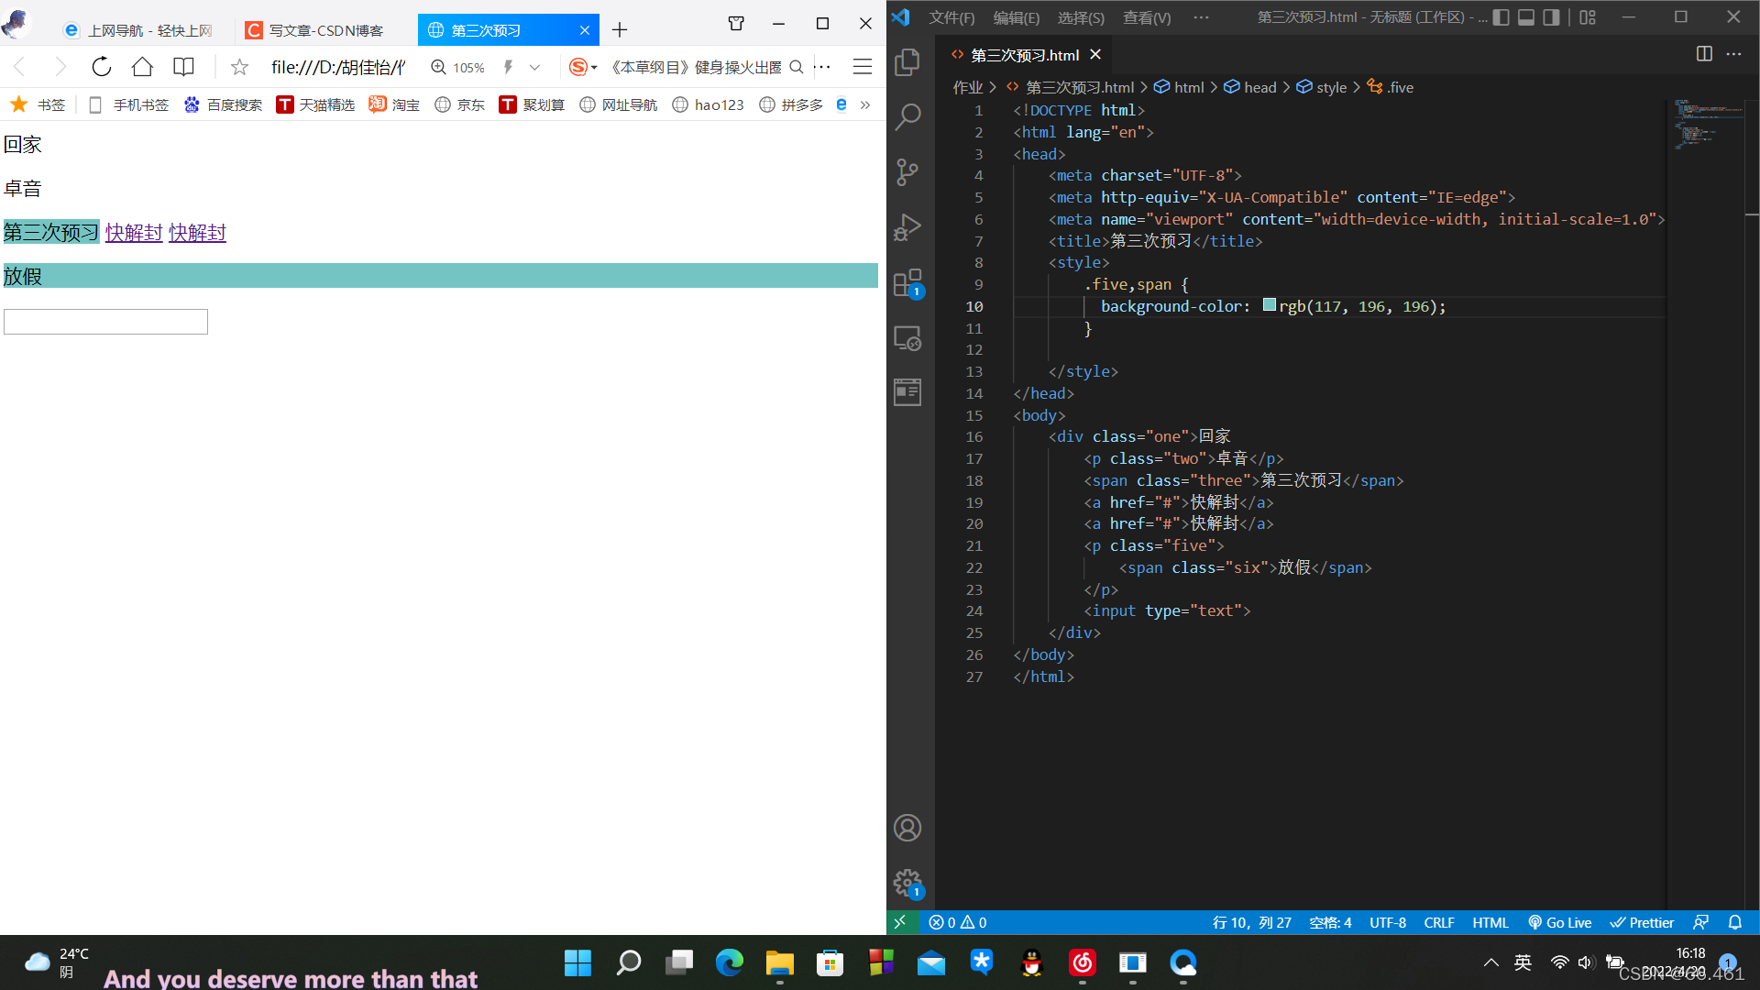Expand address bar dropdown chevron
Screen dimensions: 1760x990
pos(534,67)
